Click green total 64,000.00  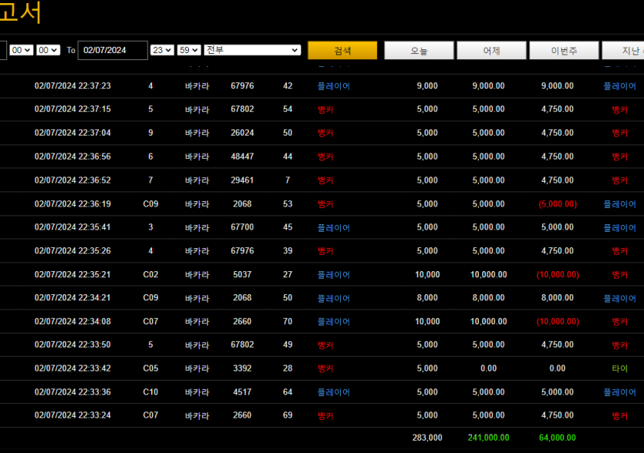pyautogui.click(x=558, y=438)
